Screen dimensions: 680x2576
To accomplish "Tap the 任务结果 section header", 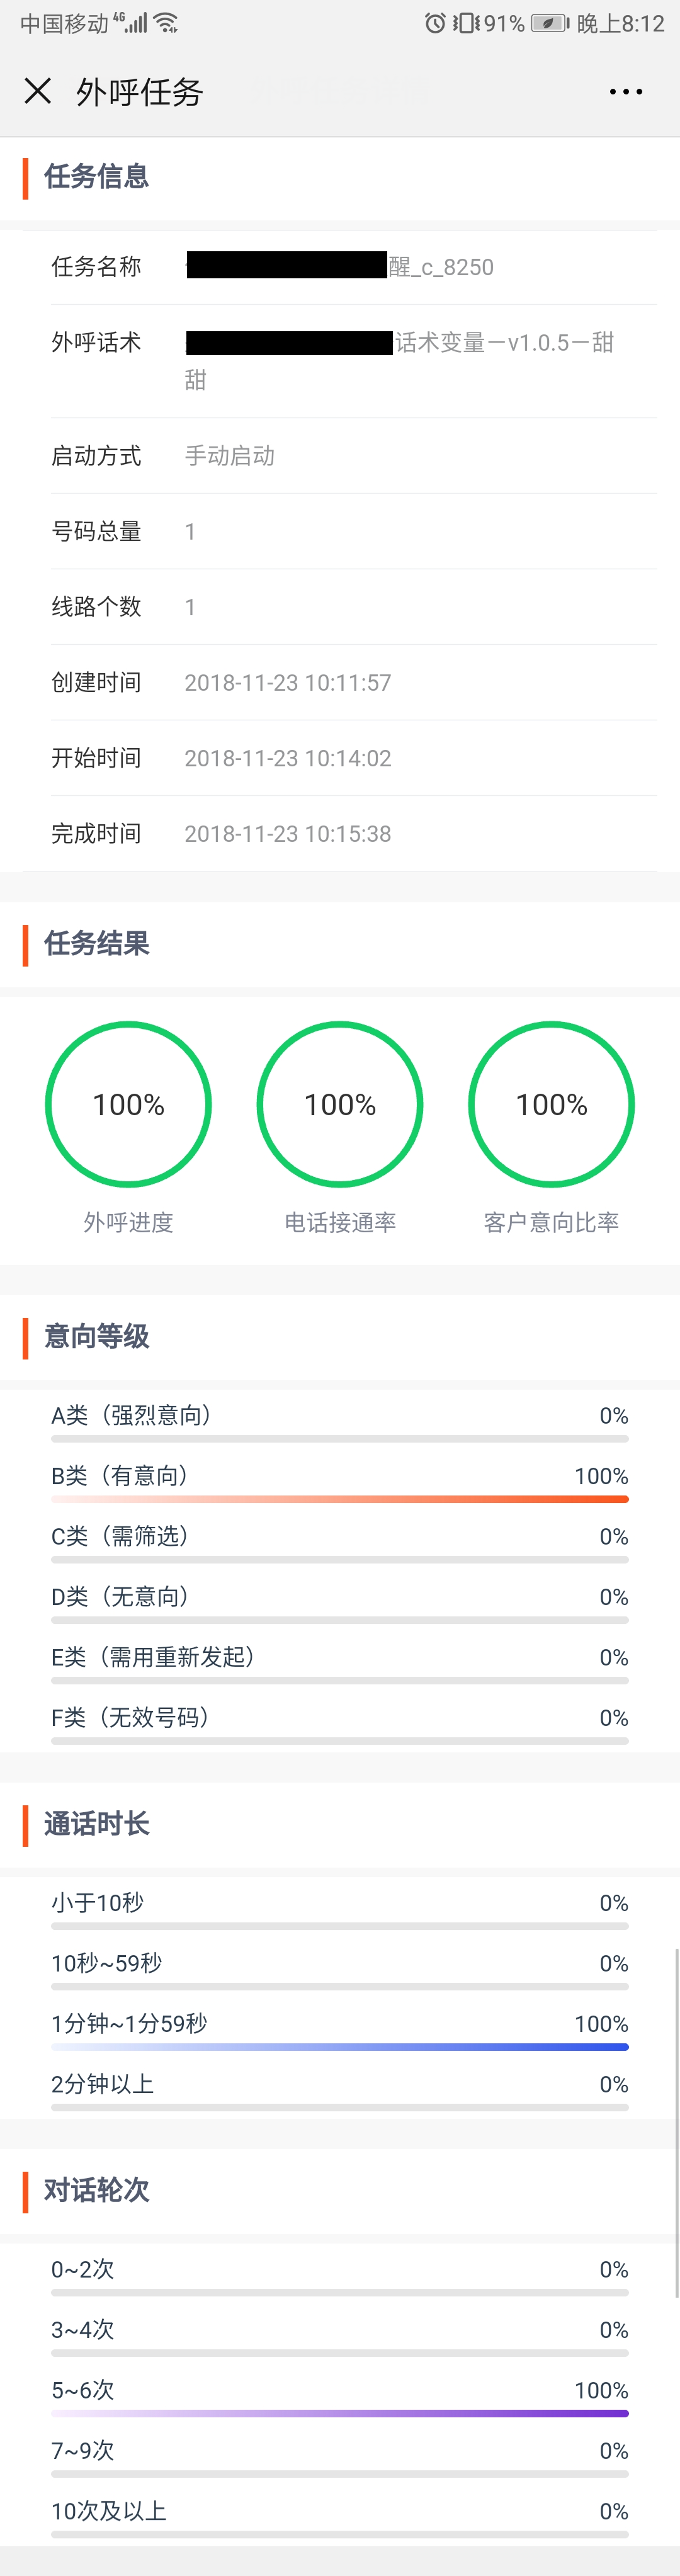I will click(x=97, y=943).
